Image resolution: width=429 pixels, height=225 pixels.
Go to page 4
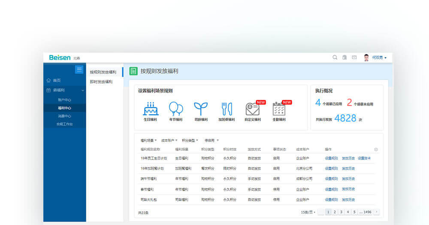(x=348, y=212)
